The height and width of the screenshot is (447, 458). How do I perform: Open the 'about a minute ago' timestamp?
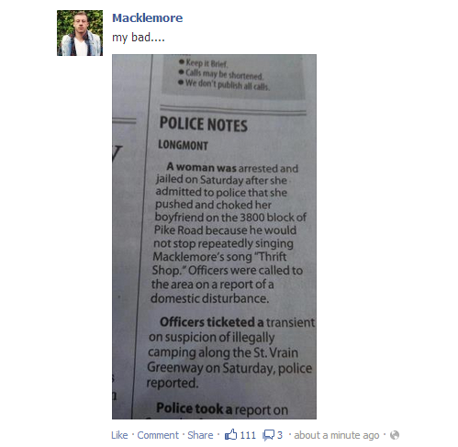(x=337, y=435)
